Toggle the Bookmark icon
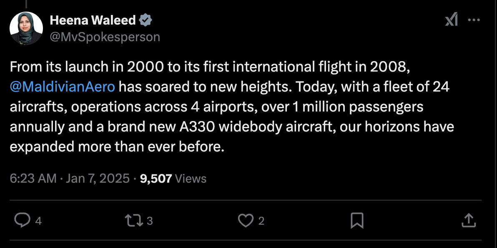 (x=357, y=221)
